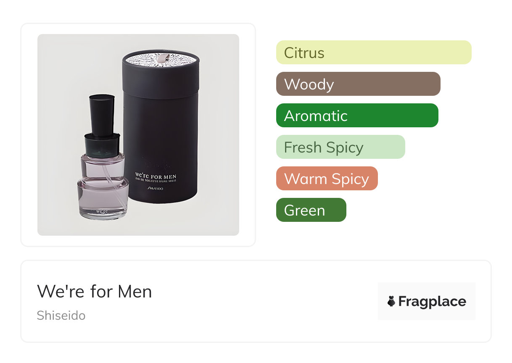Click the Citrus accord bar

click(374, 53)
